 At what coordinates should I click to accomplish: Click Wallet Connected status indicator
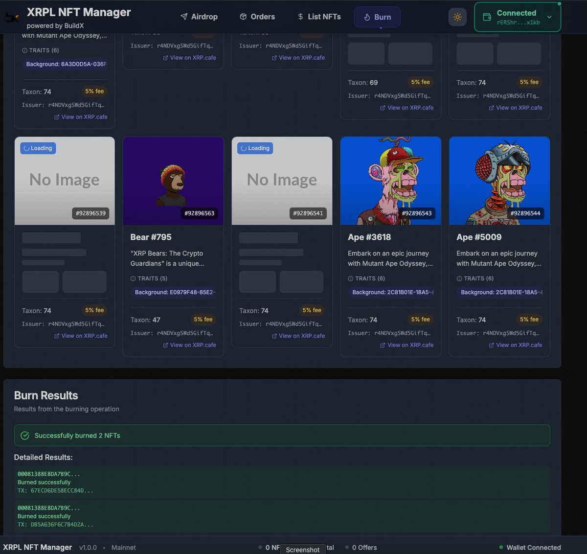pyautogui.click(x=530, y=548)
